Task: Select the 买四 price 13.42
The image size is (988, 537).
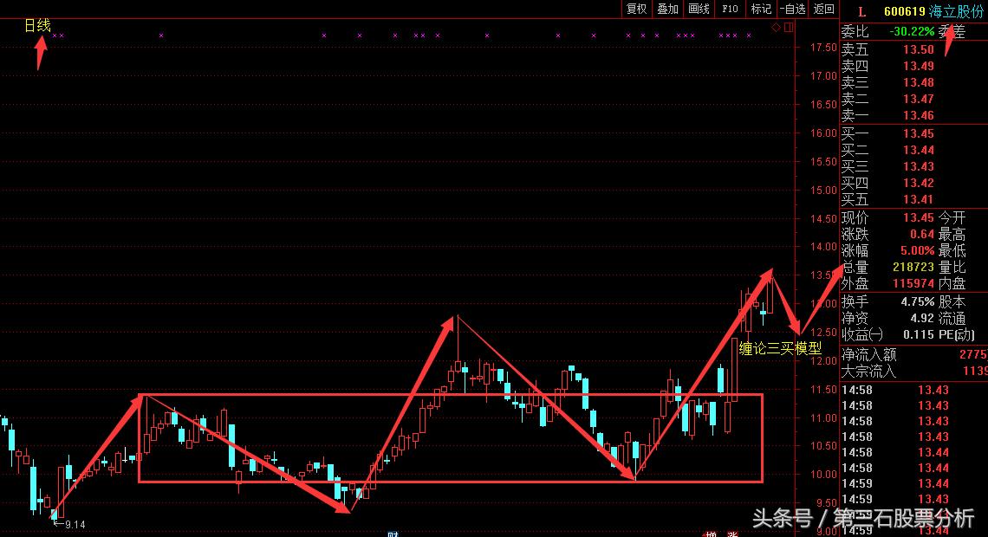Action: coord(918,184)
